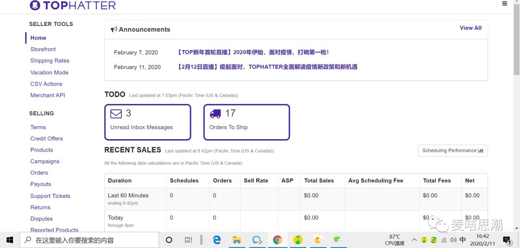Click the envelope icon for unread messages
The height and width of the screenshot is (248, 520).
coord(116,114)
